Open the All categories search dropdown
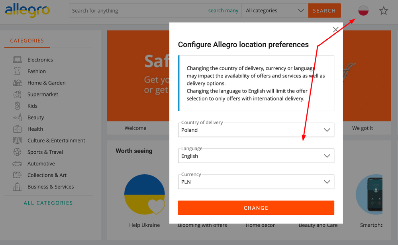The height and width of the screenshot is (245, 398). 274,11
